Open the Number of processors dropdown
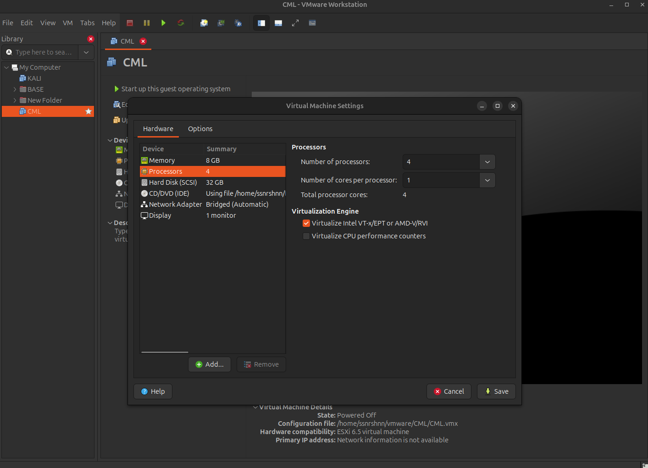The width and height of the screenshot is (648, 468). point(487,162)
